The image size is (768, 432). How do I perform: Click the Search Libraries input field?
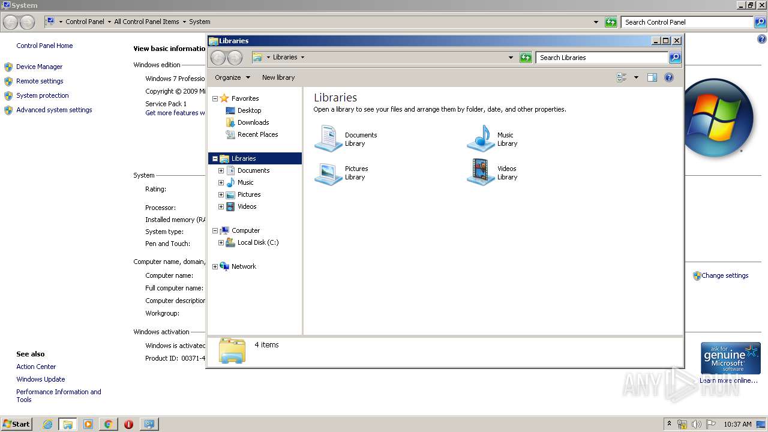click(602, 58)
